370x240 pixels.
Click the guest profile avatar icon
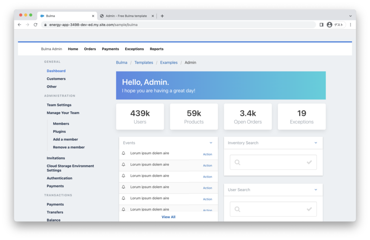329,25
